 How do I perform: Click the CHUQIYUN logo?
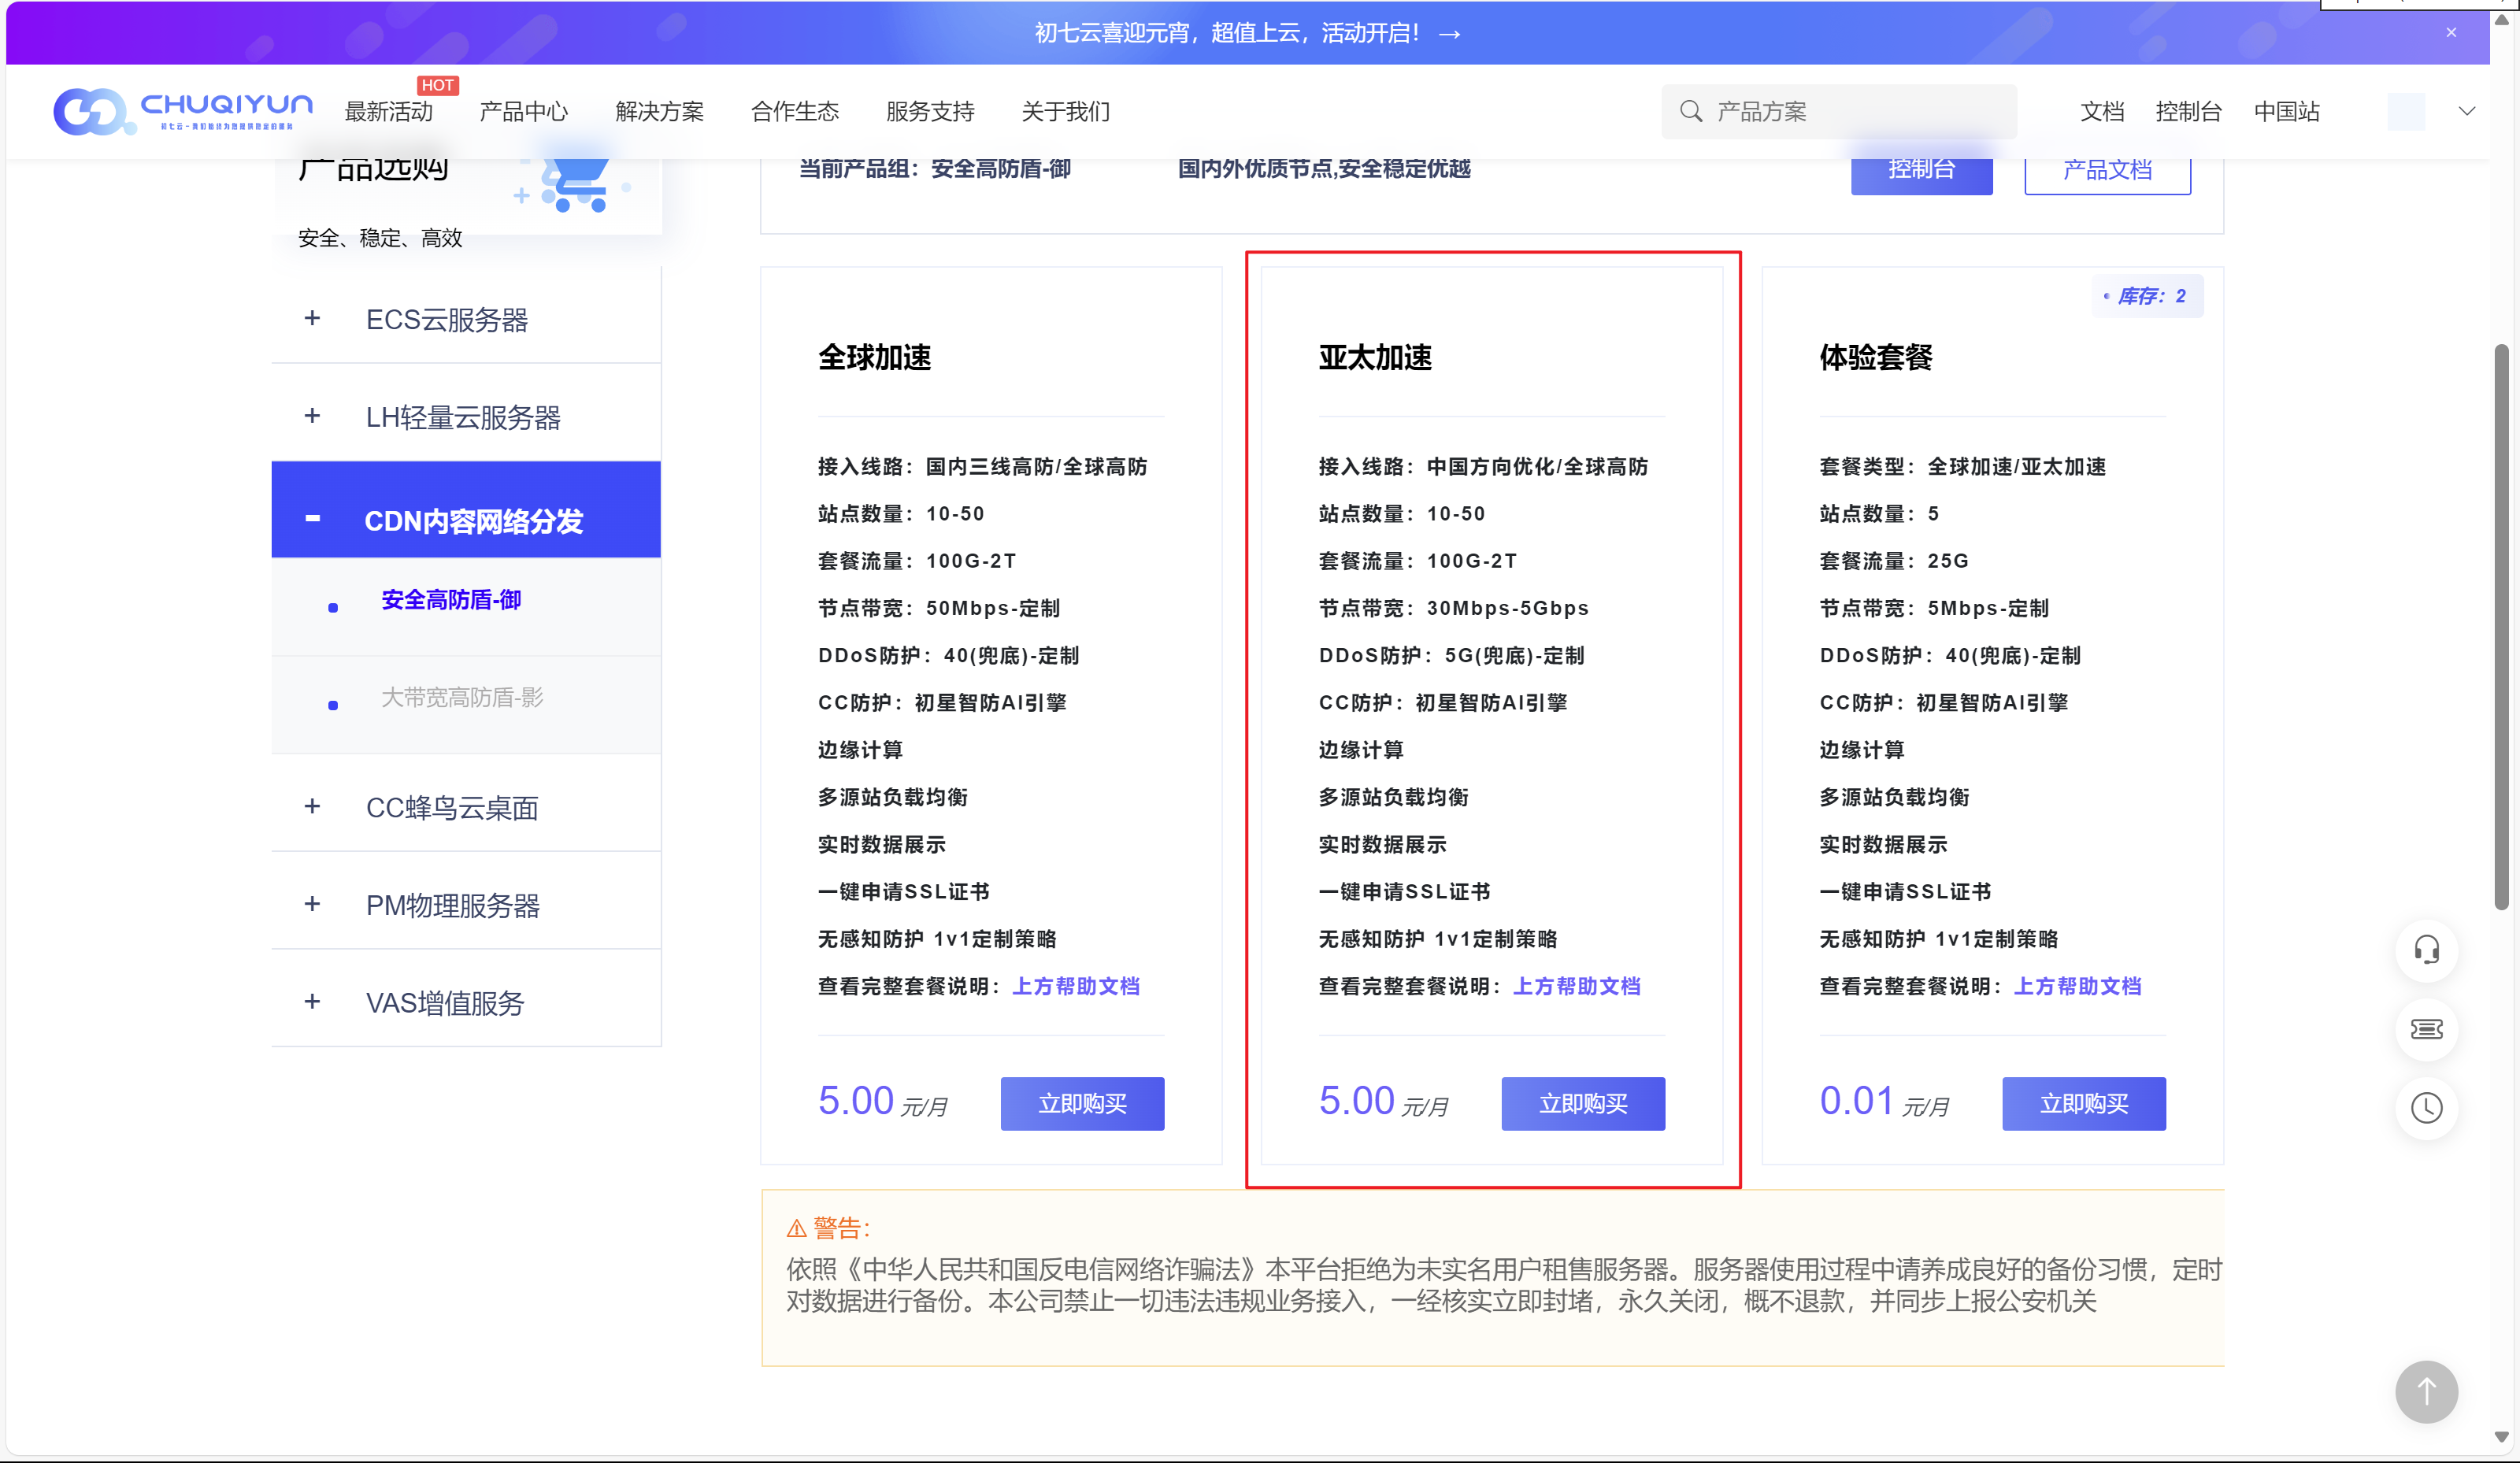coord(183,111)
